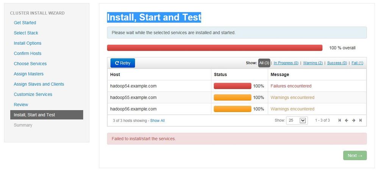378x170 pixels.
Task: Go to previous page of hosts
Action: coord(346,120)
